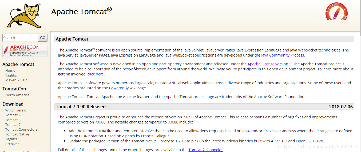Open the Which version? link
The width and height of the screenshot is (361, 152).
coord(18,110)
